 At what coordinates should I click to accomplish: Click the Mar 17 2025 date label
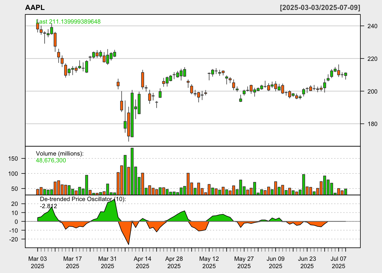point(72,262)
